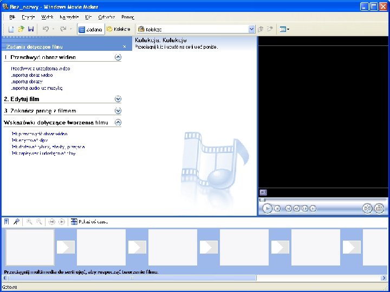
Task: Open Jak zapisywać i udostępniać filmy tip
Action: [43, 154]
